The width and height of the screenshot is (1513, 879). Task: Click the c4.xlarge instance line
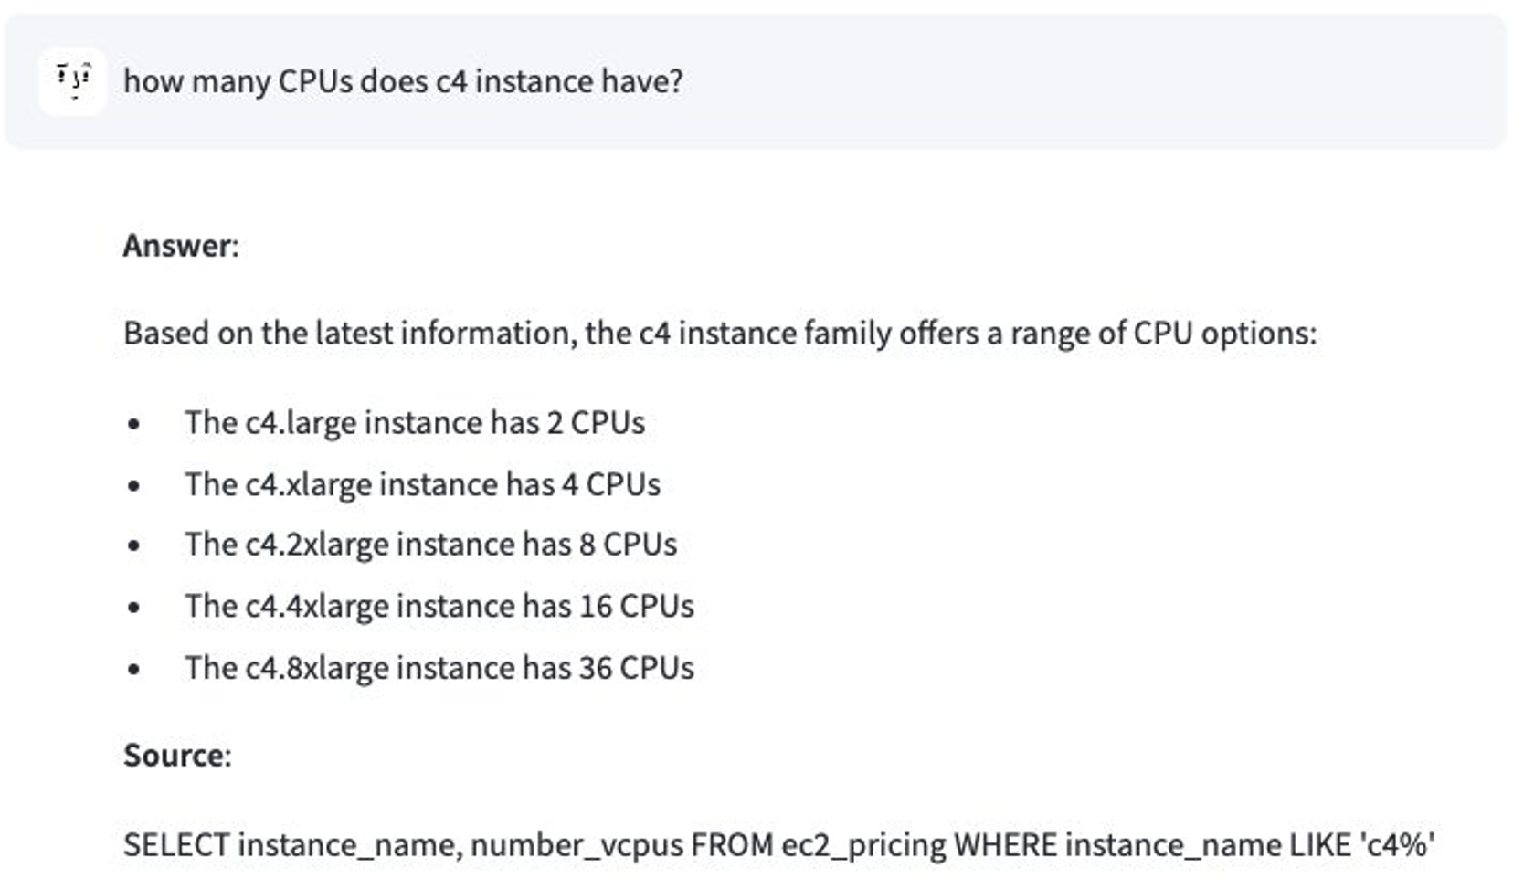click(x=422, y=484)
